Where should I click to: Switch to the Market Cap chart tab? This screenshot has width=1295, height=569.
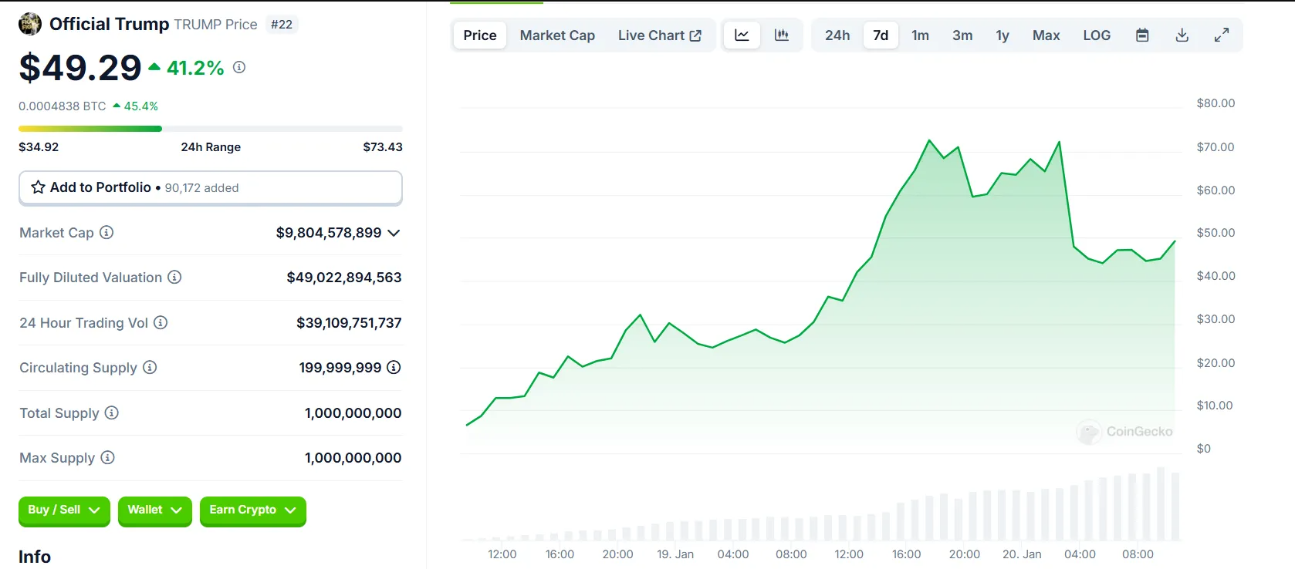tap(557, 35)
